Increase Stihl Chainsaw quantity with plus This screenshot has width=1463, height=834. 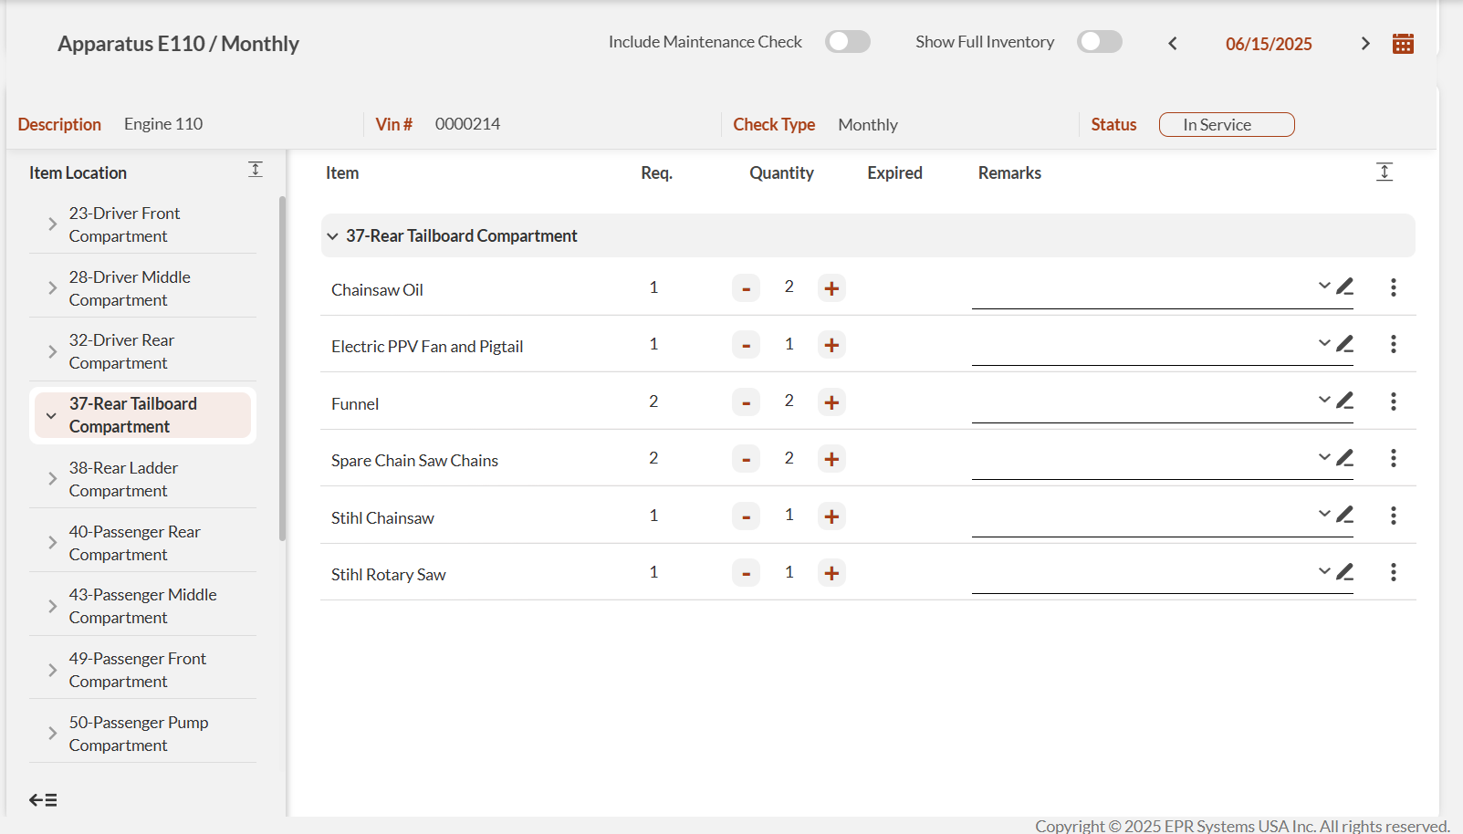[x=831, y=516]
